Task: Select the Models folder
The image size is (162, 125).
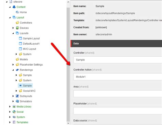Action: 24,59
